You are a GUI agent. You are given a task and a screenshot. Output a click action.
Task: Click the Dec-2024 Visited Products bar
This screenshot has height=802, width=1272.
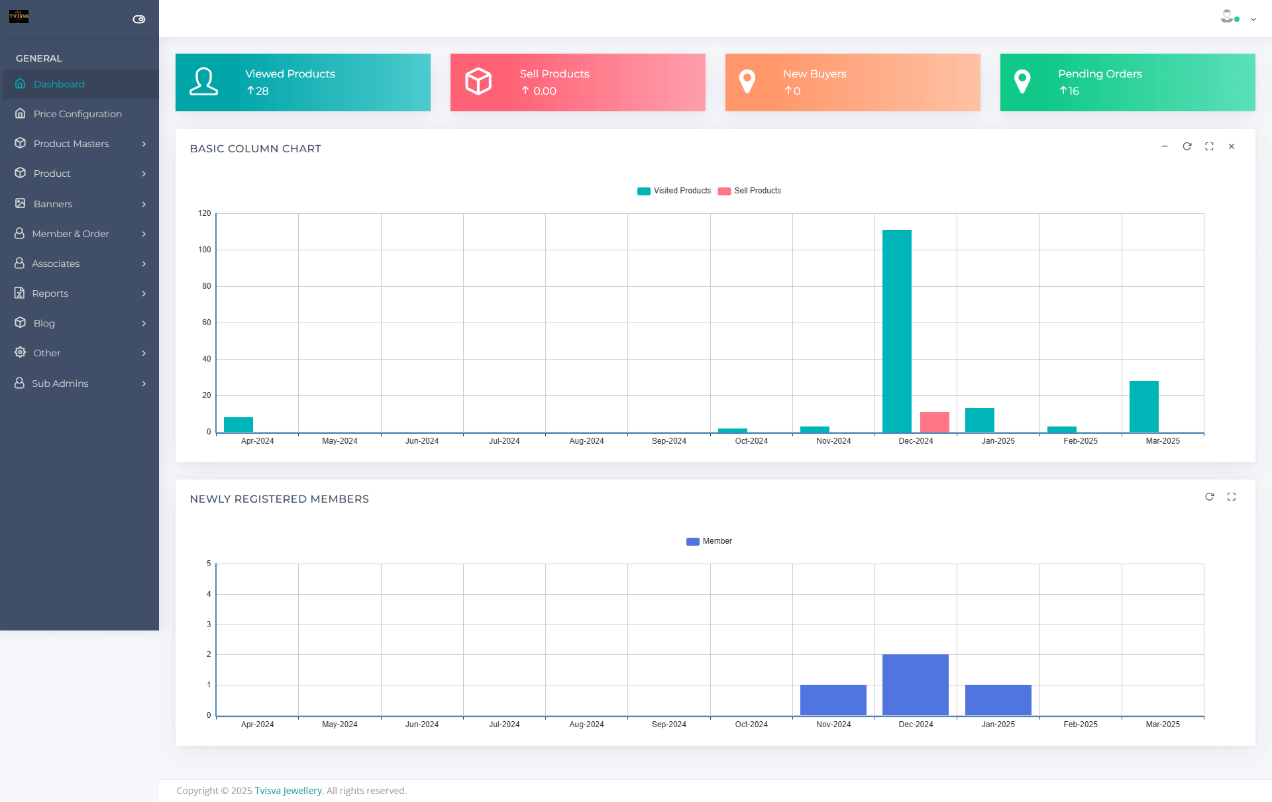[896, 331]
